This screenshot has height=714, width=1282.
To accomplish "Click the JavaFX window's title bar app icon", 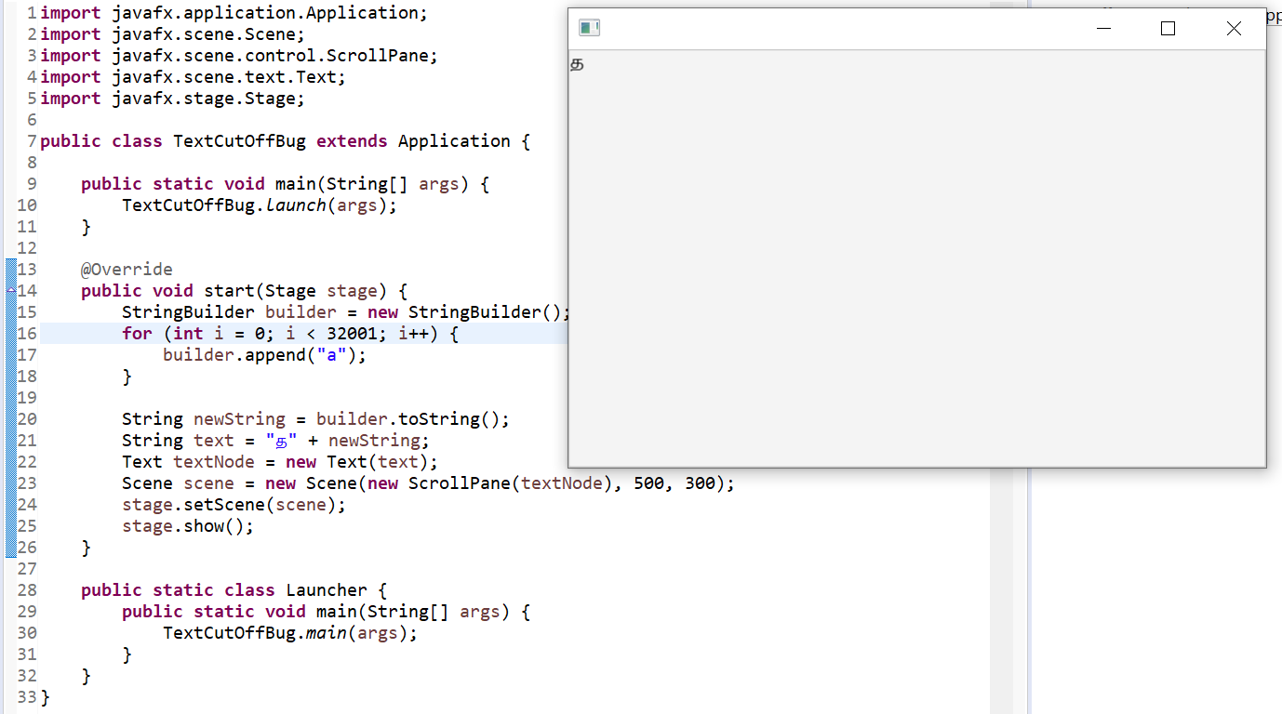I will 588,28.
